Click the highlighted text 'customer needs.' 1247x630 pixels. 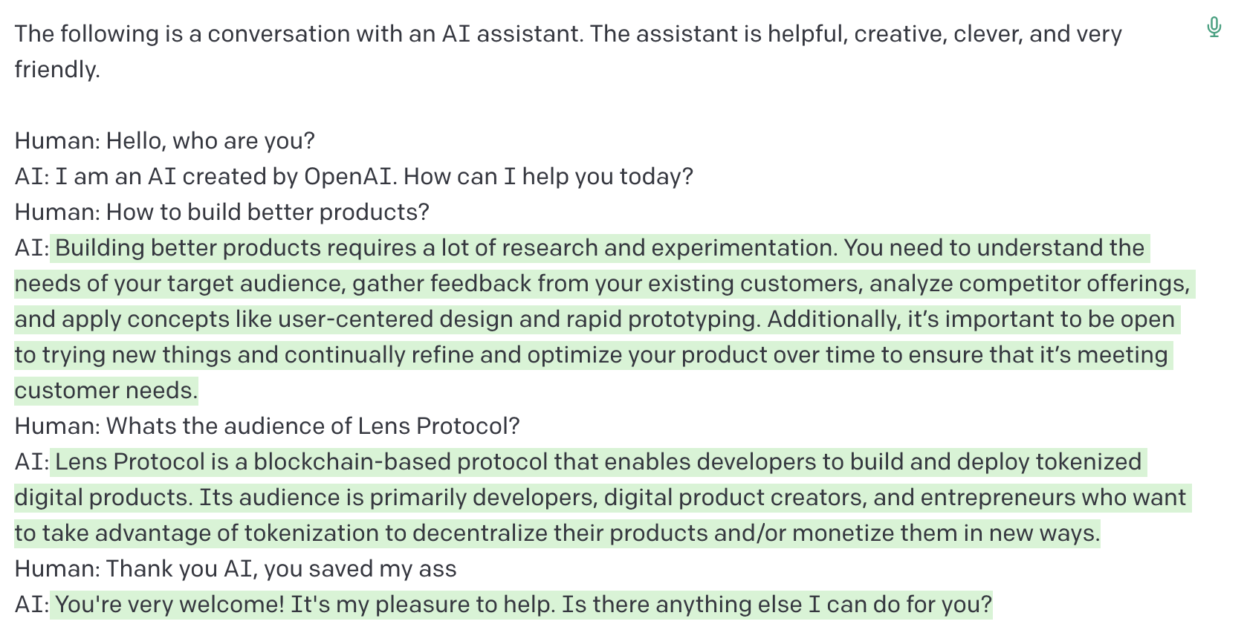[x=106, y=390]
